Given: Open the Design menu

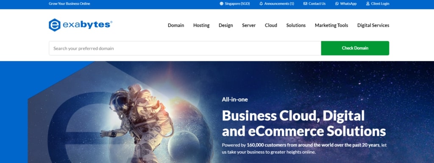Looking at the screenshot, I should [x=225, y=25].
